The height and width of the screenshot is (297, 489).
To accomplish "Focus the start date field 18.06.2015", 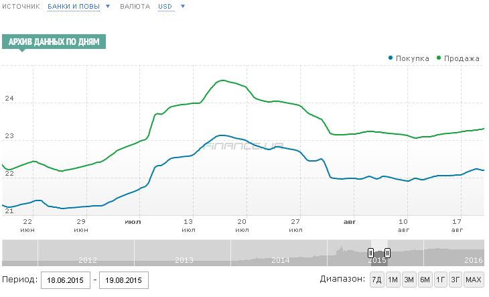I will [x=66, y=280].
